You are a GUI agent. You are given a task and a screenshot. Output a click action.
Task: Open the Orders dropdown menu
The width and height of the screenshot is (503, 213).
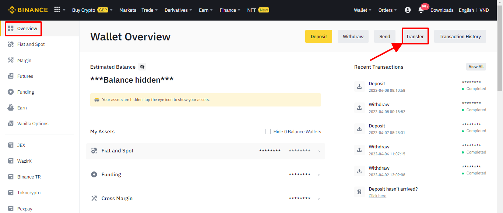tap(388, 10)
